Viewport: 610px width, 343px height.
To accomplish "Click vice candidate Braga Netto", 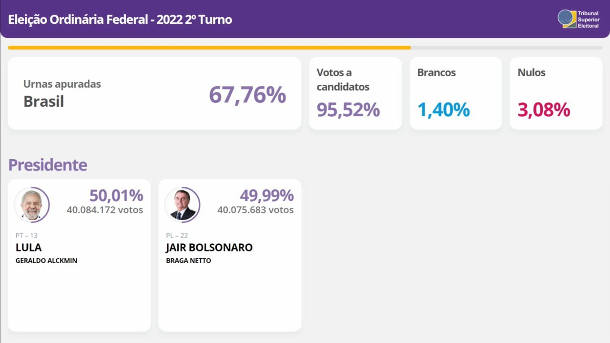I will pos(188,261).
